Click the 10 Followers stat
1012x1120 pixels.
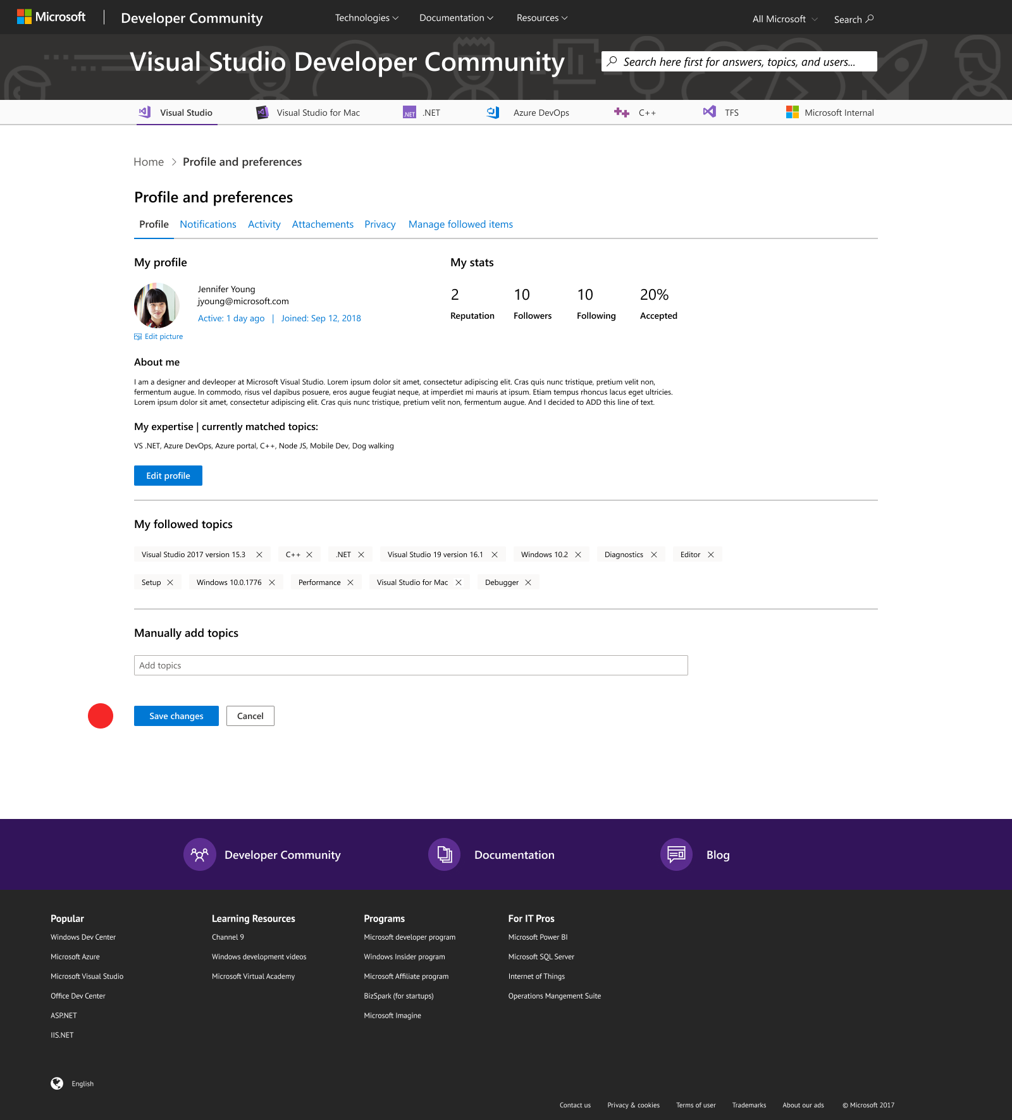click(533, 304)
